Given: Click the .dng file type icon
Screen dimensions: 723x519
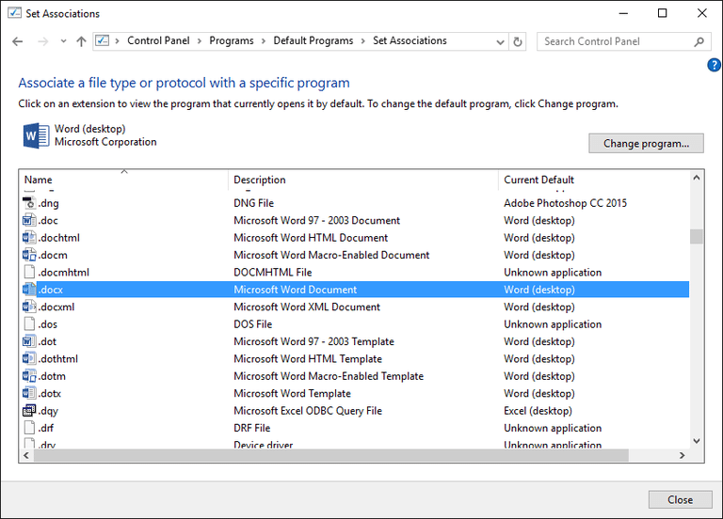Looking at the screenshot, I should pos(29,203).
